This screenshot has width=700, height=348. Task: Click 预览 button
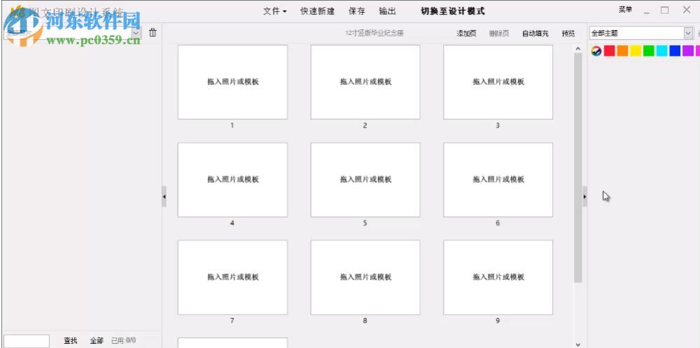[x=568, y=34]
